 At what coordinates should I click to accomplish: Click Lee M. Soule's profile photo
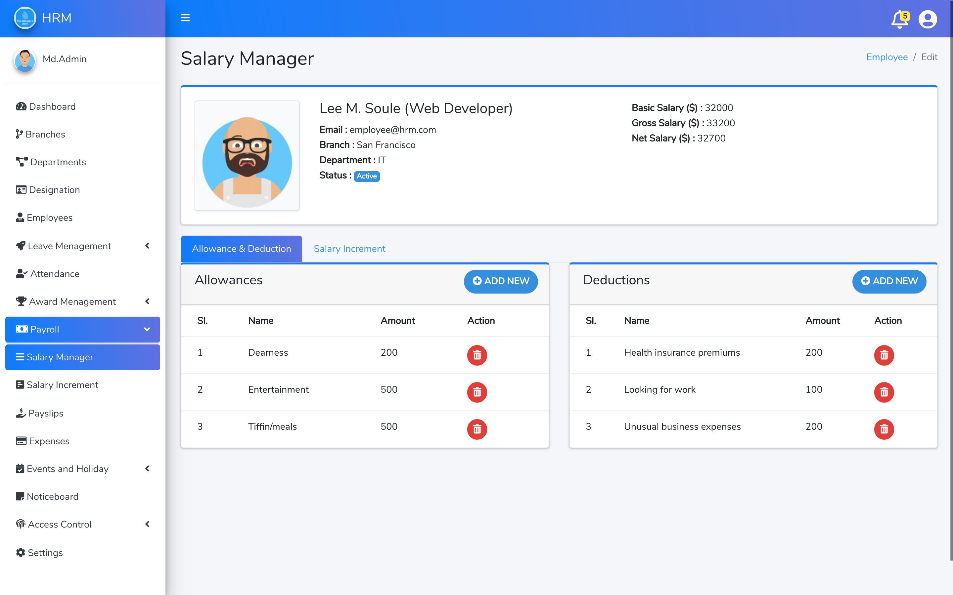247,156
